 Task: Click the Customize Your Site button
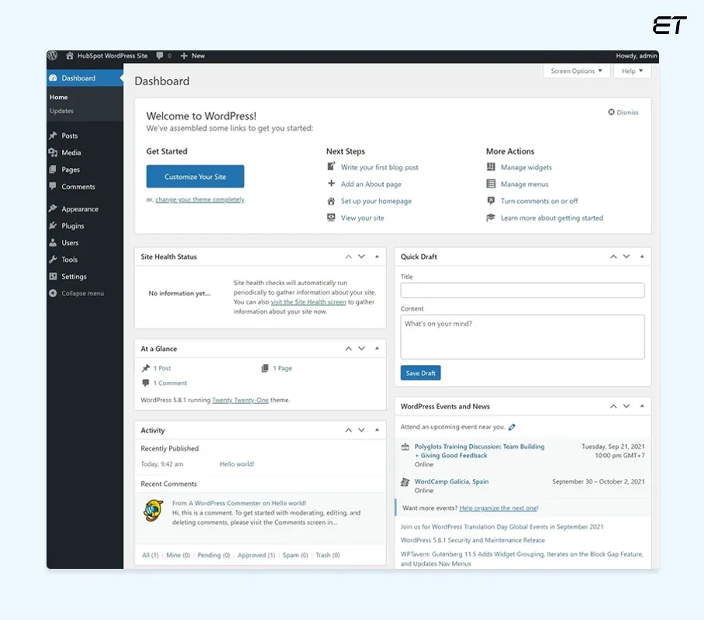[195, 177]
